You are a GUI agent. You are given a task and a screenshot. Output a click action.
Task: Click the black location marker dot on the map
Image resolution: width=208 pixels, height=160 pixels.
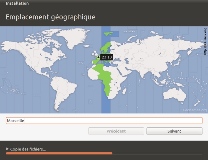(98, 57)
